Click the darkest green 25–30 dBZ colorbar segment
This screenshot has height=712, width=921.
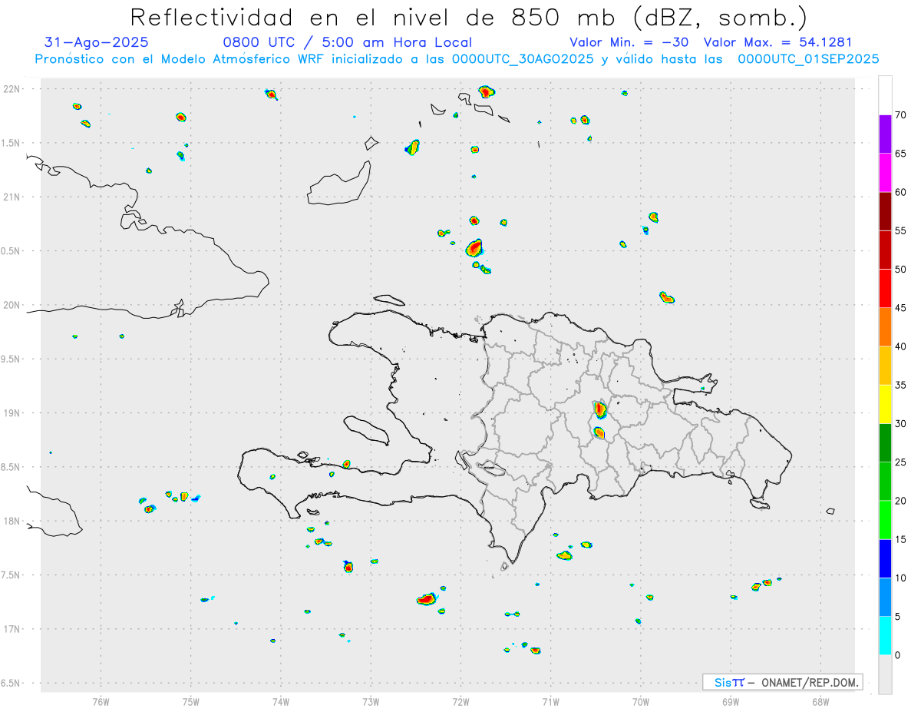[x=885, y=443]
